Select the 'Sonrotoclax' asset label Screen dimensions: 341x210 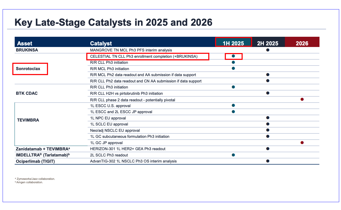[28, 69]
